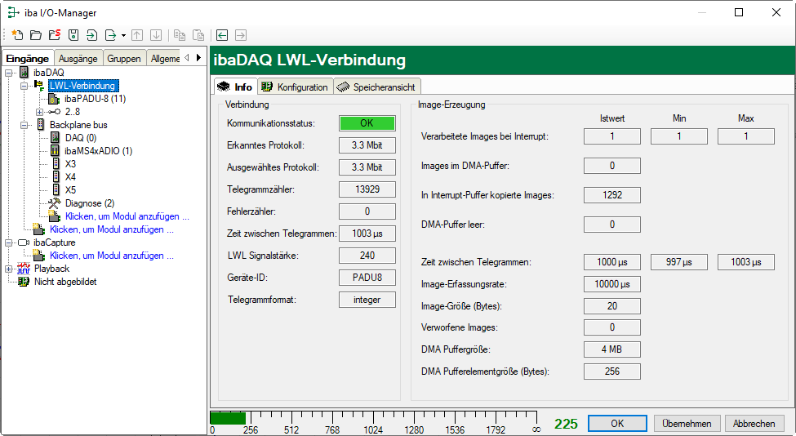Click the Telegrammzähler value 13929
Screen dimensions: 796x436
tap(367, 189)
